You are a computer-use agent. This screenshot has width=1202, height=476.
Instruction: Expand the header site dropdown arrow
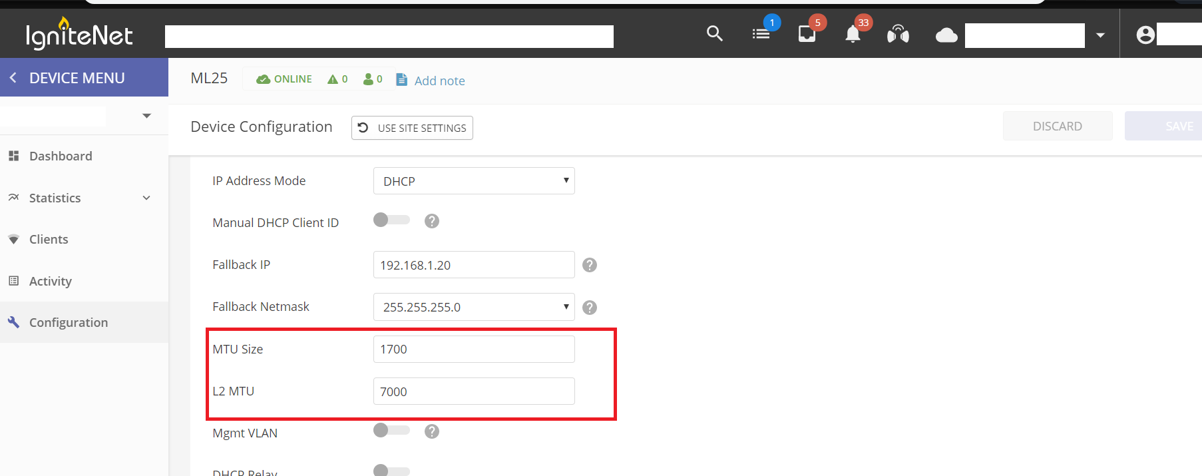tap(1100, 35)
